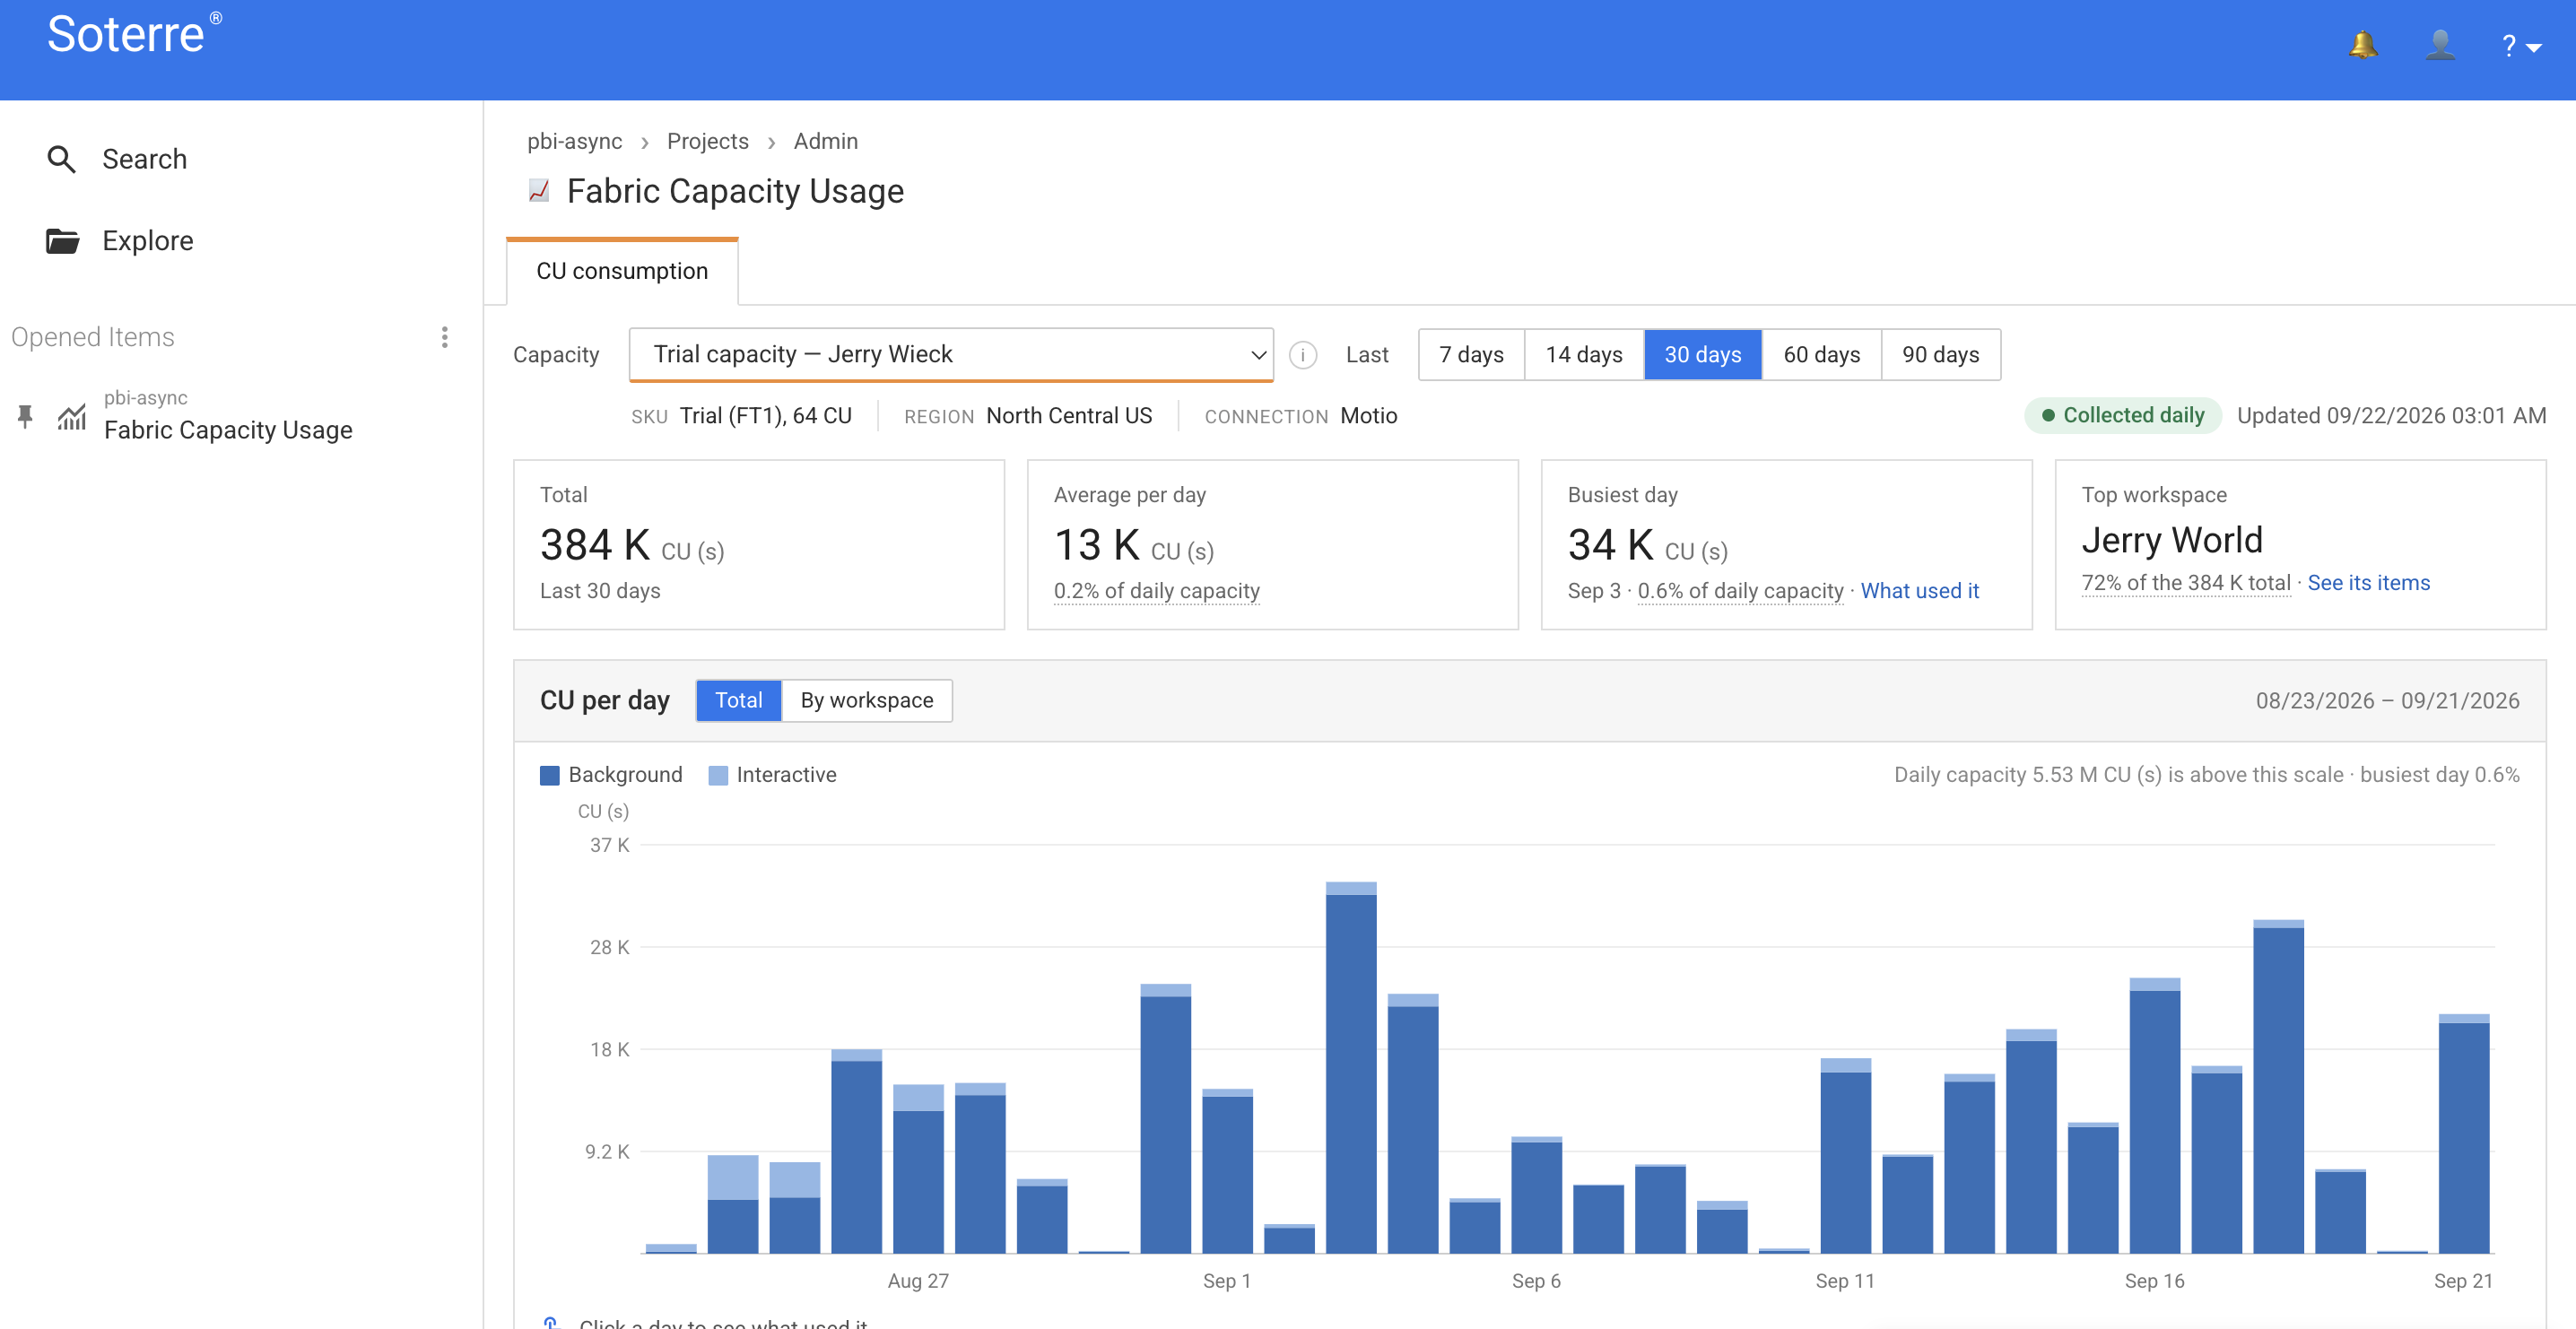
Task: Open the Capacity dropdown
Action: pyautogui.click(x=951, y=355)
